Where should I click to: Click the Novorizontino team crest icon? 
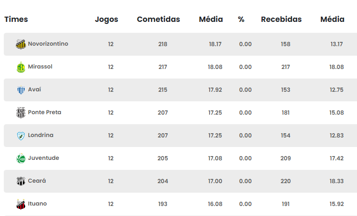pos(21,44)
